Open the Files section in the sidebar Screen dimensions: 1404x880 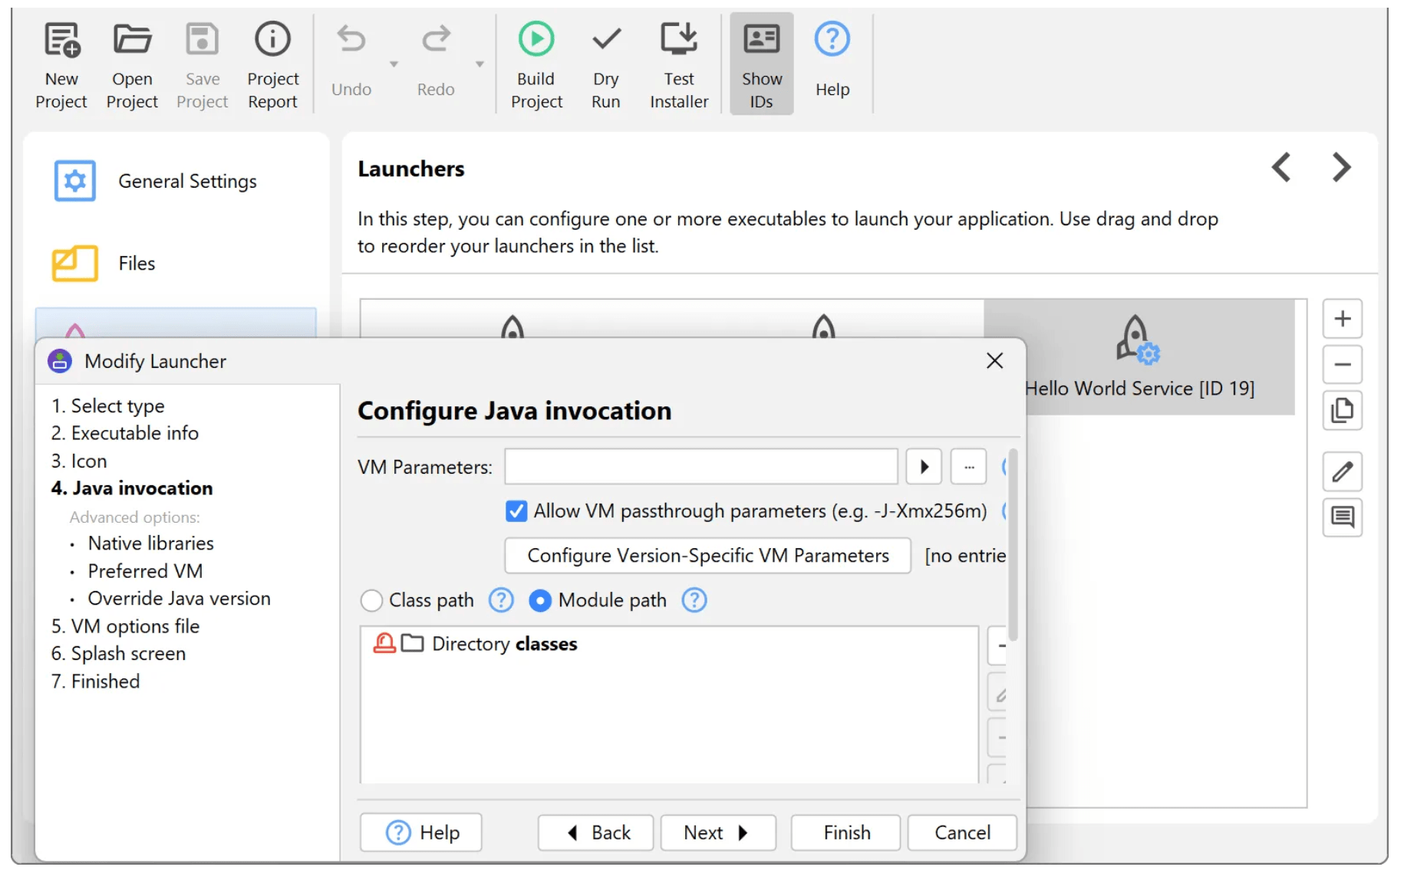[176, 263]
